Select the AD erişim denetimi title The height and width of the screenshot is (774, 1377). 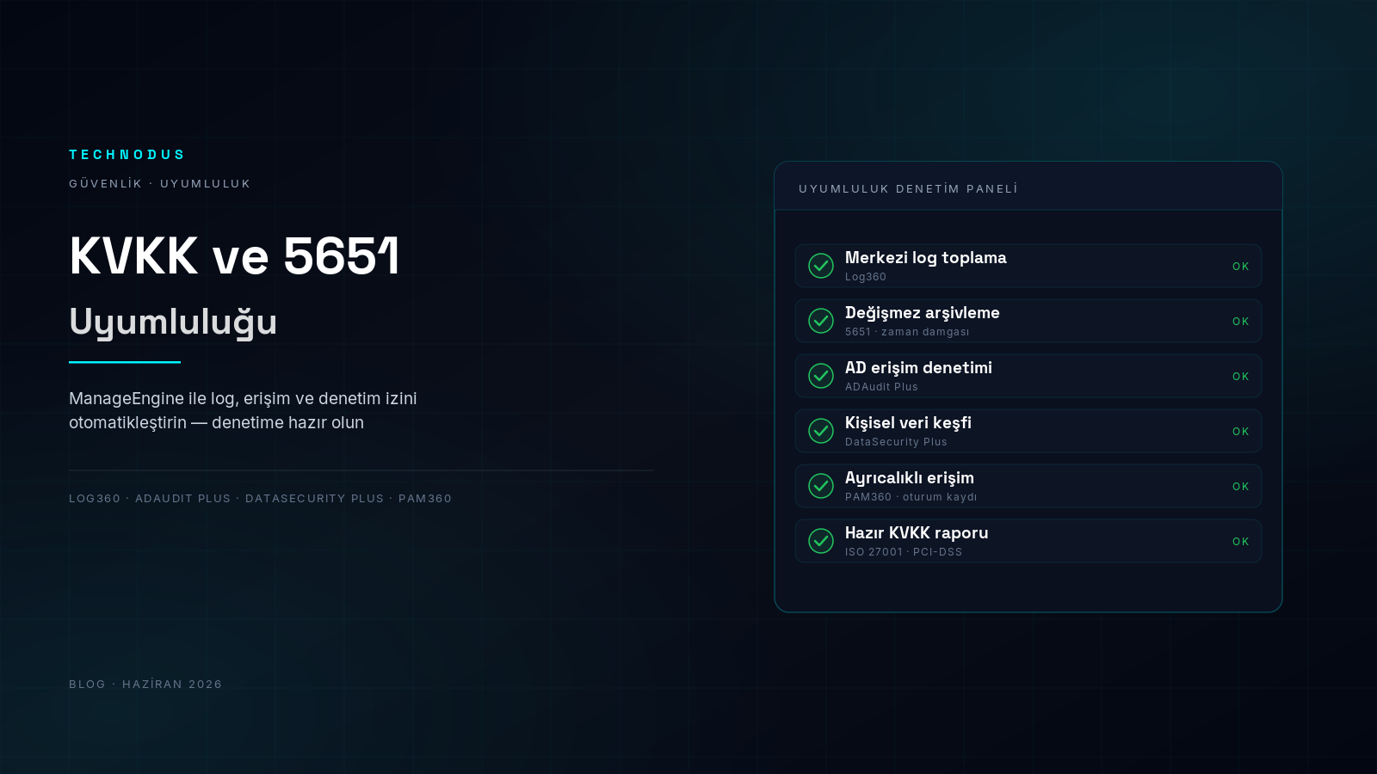pyautogui.click(x=918, y=368)
